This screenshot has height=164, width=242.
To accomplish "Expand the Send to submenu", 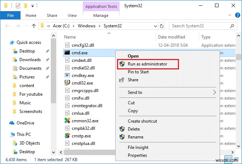I will (214, 92).
